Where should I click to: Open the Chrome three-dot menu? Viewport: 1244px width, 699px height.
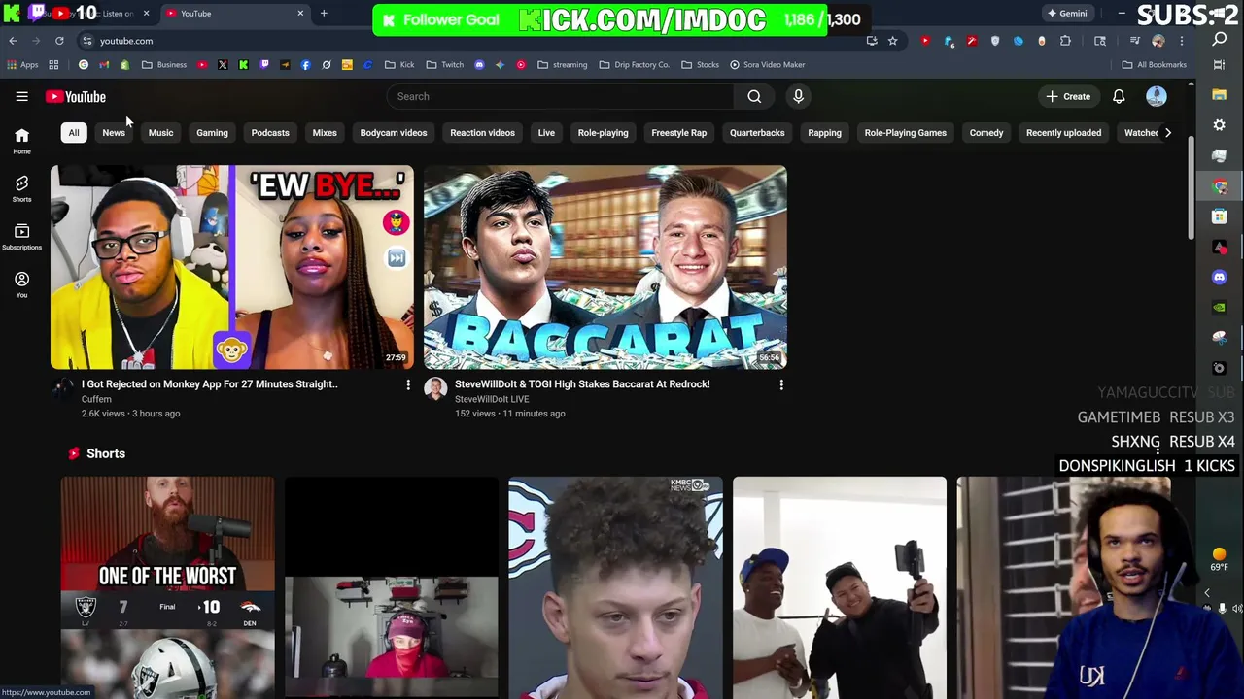pos(1181,41)
